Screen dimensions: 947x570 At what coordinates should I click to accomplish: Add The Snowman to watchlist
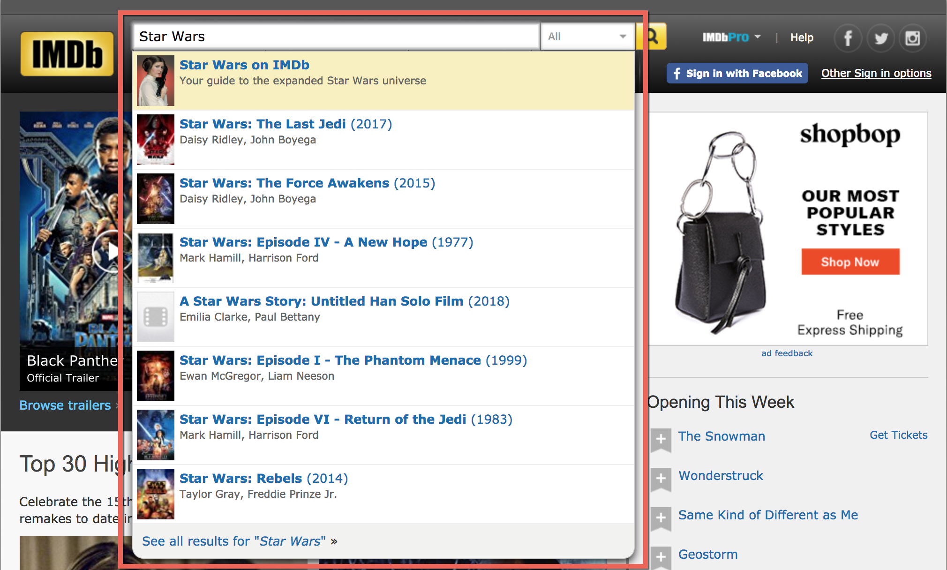click(661, 439)
